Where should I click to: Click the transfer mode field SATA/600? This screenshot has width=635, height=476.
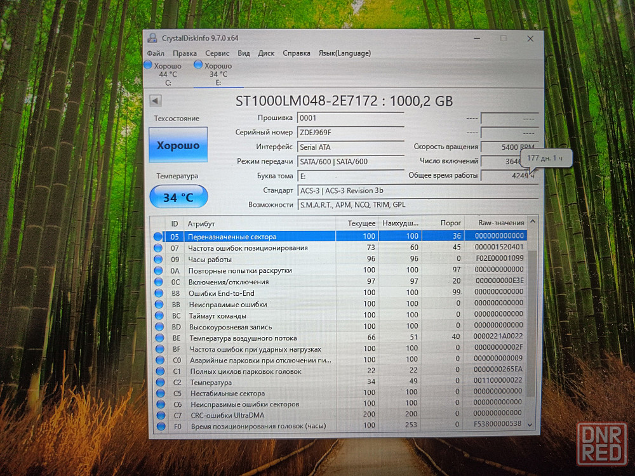pyautogui.click(x=351, y=161)
